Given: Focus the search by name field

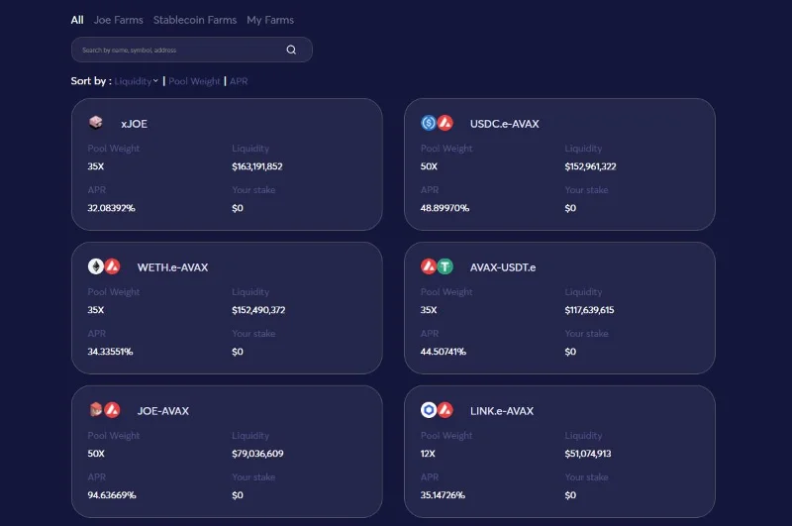Looking at the screenshot, I should [x=191, y=50].
